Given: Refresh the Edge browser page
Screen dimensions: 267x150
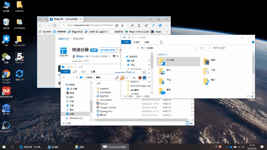Looking at the screenshot, I should click(55, 25).
